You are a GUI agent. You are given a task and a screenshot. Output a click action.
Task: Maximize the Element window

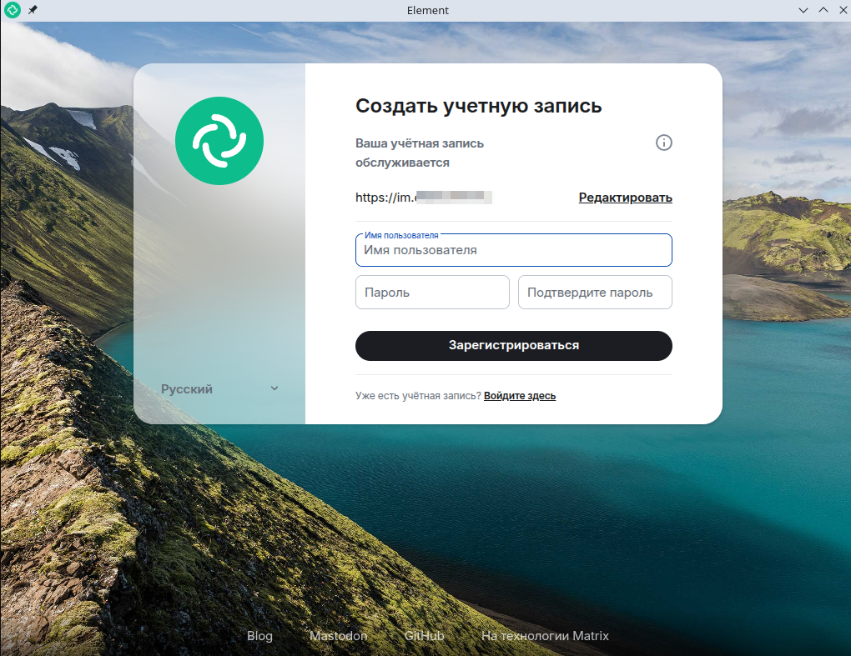point(823,10)
